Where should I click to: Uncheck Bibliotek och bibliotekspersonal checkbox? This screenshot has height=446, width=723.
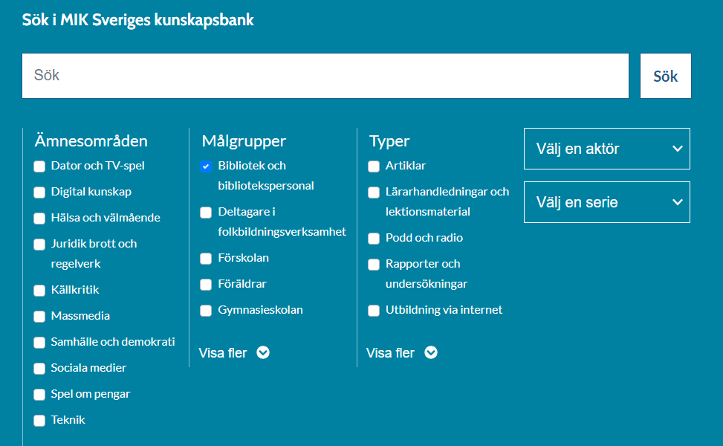click(206, 166)
